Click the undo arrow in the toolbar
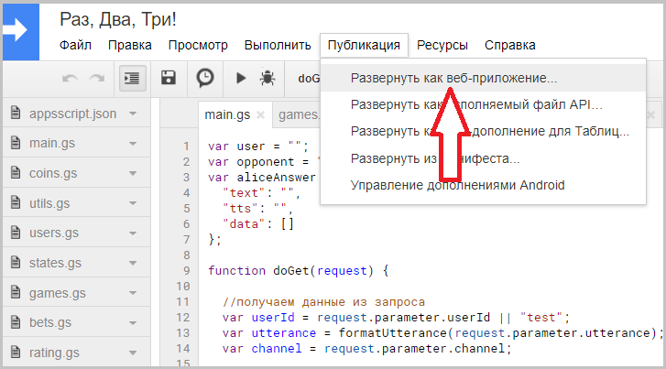The image size is (666, 369). point(70,79)
